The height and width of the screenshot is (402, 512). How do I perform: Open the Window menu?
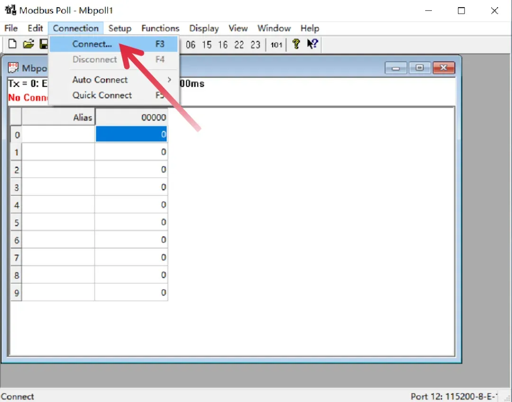point(274,28)
